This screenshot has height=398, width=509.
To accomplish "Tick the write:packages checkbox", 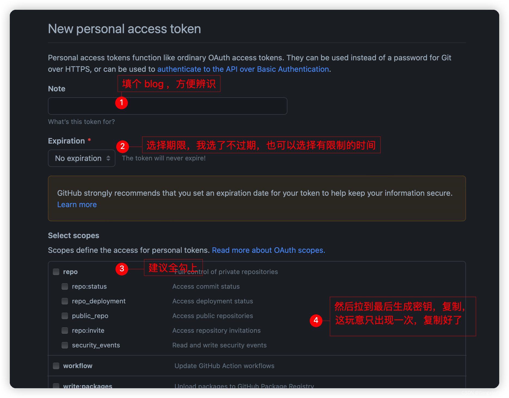I will tap(56, 386).
